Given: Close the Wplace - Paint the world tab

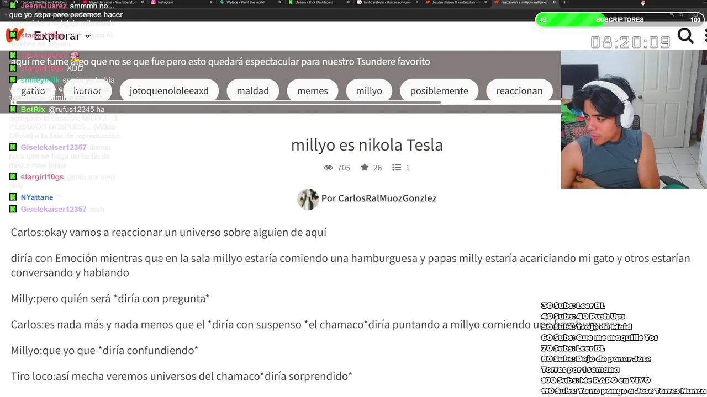Looking at the screenshot, I should (280, 2).
